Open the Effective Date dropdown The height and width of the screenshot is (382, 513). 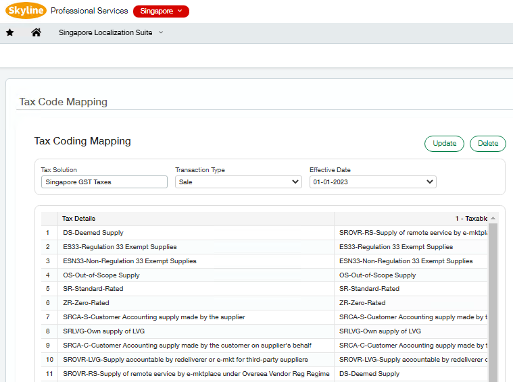372,182
